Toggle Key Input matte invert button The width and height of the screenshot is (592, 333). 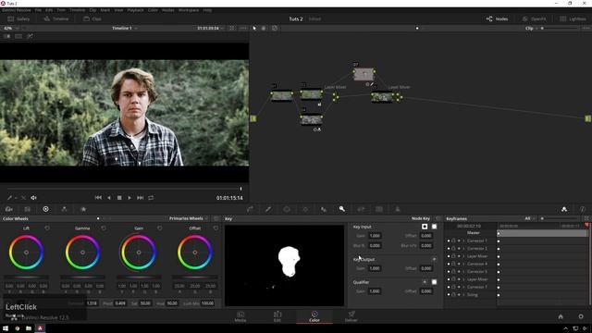coord(425,227)
